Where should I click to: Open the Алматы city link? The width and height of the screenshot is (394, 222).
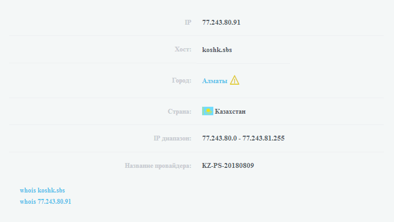point(214,81)
